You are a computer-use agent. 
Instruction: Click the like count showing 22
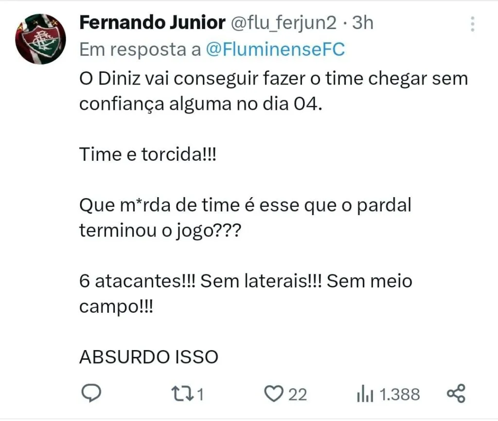tap(298, 394)
